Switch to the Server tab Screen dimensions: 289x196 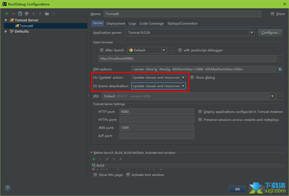[98, 23]
